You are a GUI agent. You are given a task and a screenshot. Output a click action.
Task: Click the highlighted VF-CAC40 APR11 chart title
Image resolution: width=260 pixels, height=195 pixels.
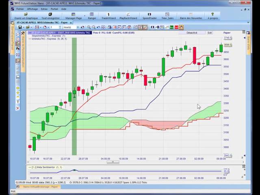[x=60, y=33]
